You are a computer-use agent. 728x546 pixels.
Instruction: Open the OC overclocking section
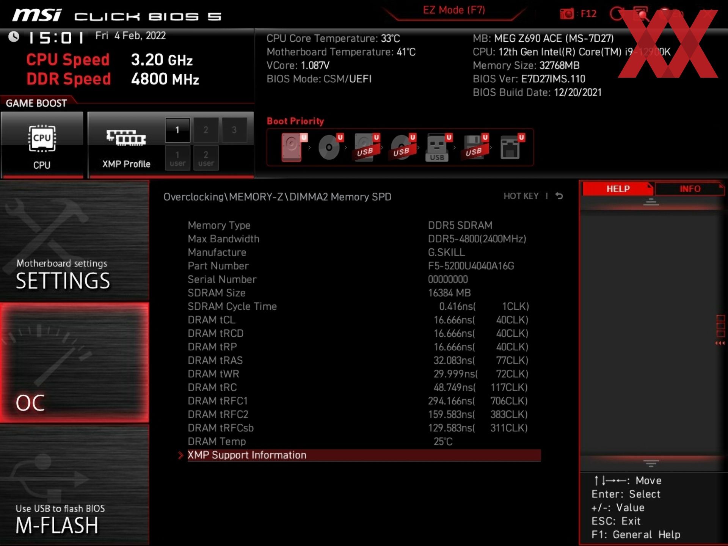pyautogui.click(x=74, y=362)
